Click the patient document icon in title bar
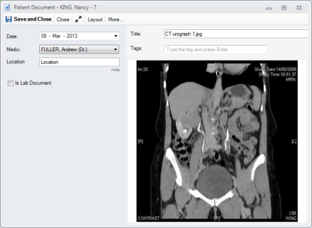The image size is (312, 228). click(x=7, y=7)
